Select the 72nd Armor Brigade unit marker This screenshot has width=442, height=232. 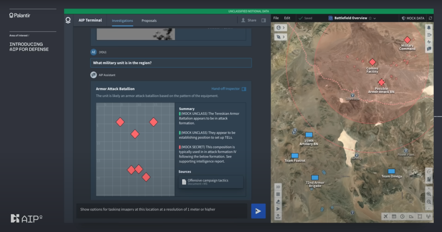(315, 177)
